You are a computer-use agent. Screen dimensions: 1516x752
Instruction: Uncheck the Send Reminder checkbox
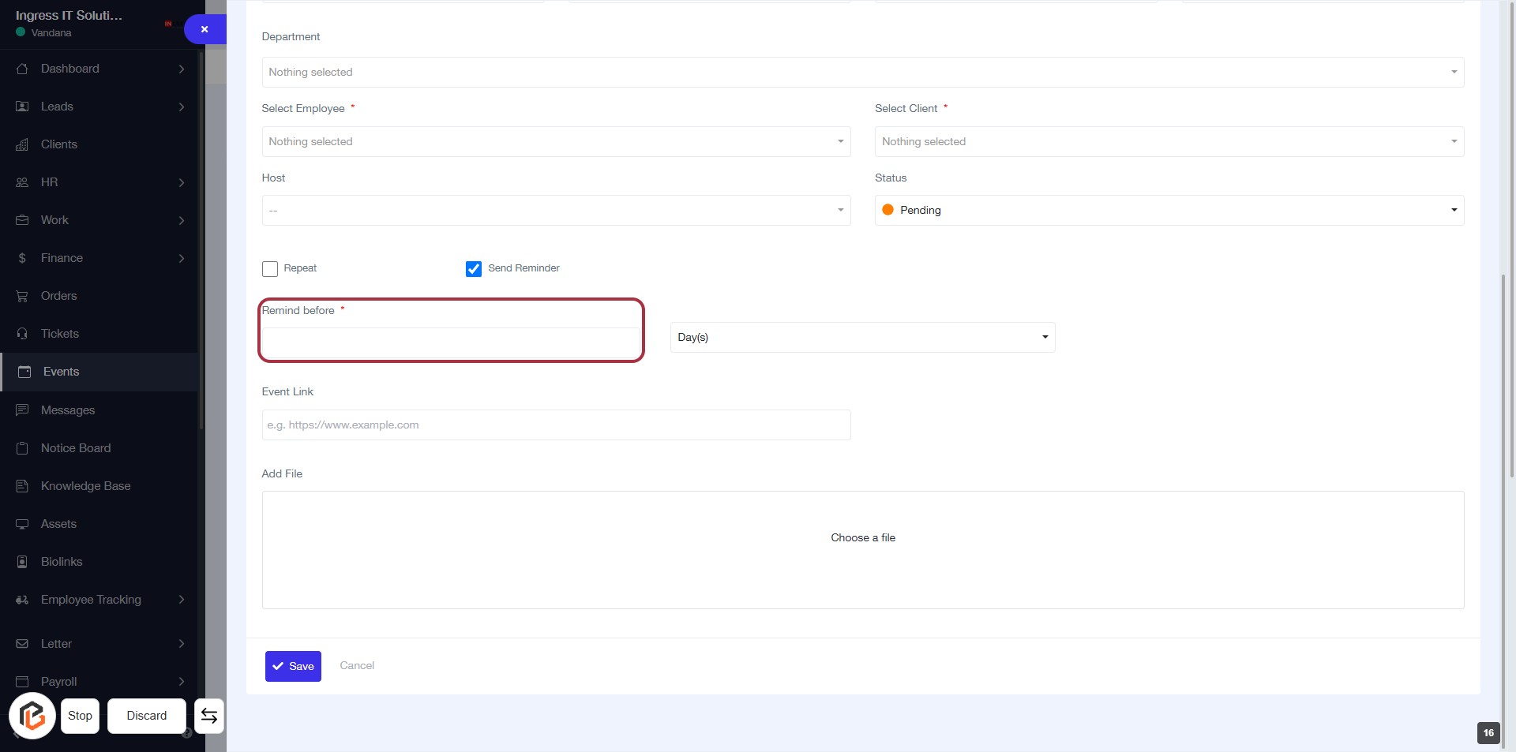[474, 269]
